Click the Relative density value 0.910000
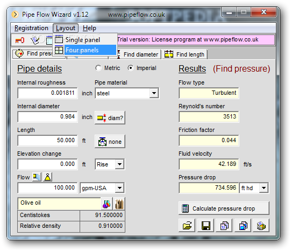This screenshot has height=251, width=291. tap(102, 226)
